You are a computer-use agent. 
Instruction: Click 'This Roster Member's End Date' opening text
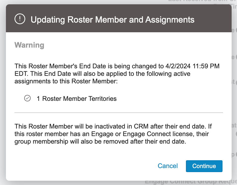pos(55,66)
